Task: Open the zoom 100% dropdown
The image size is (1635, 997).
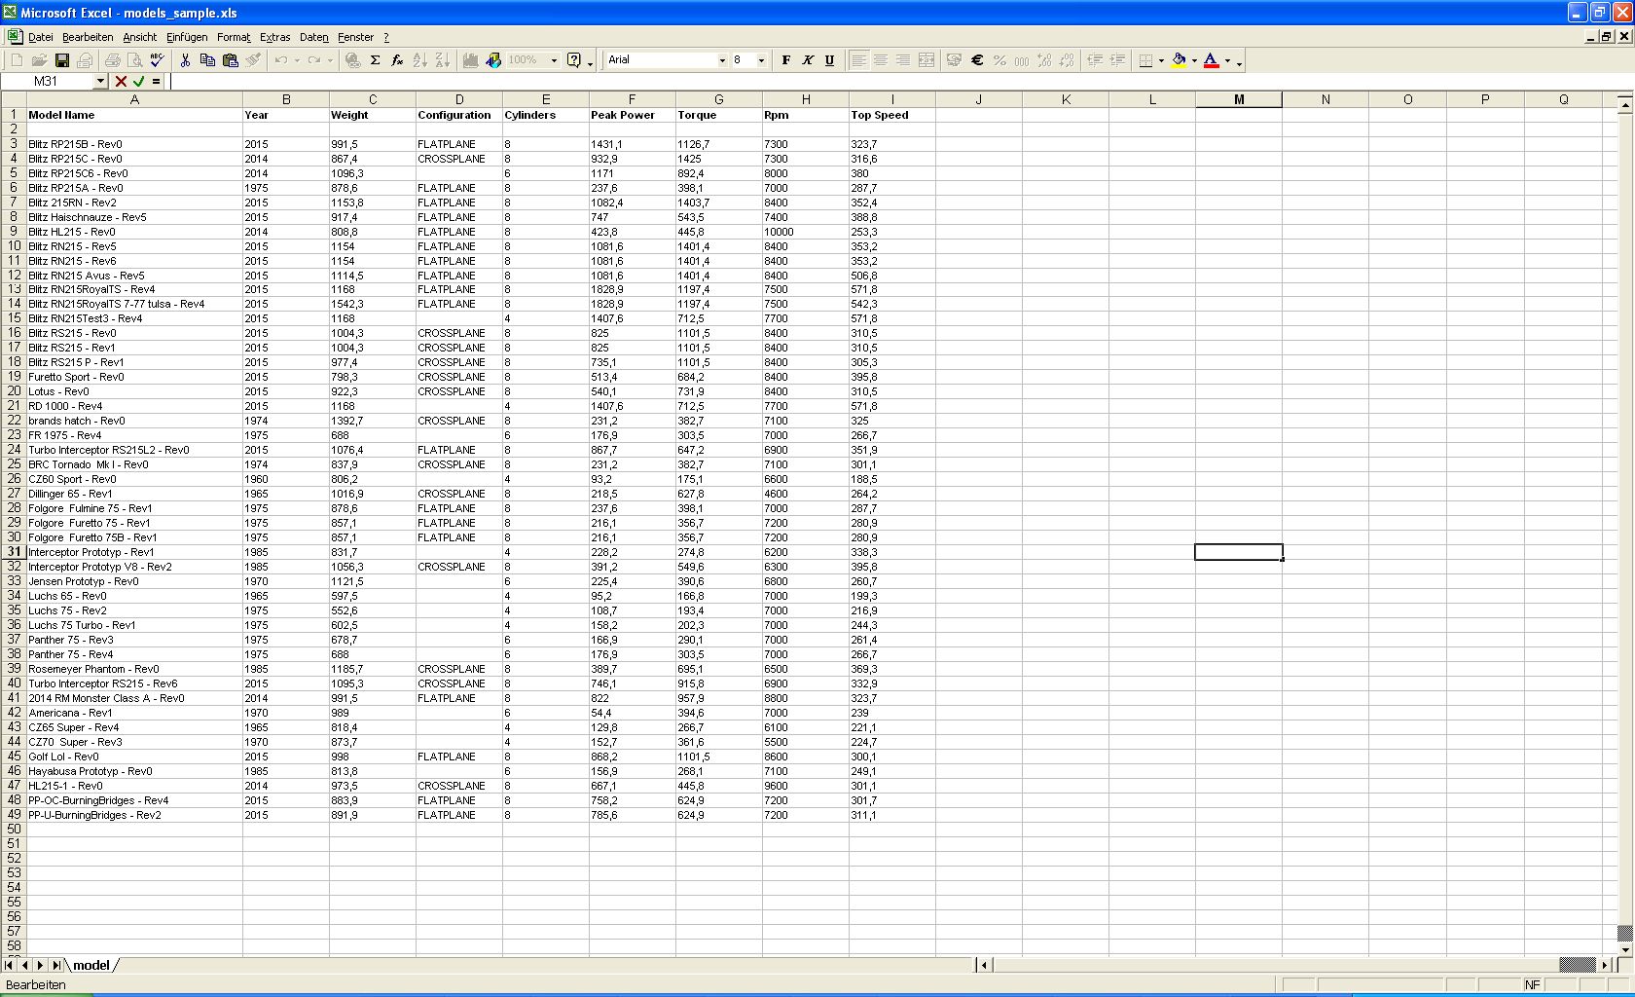Action: tap(554, 60)
